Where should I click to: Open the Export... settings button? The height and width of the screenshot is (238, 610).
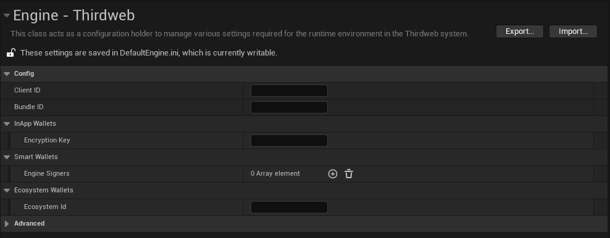[520, 31]
